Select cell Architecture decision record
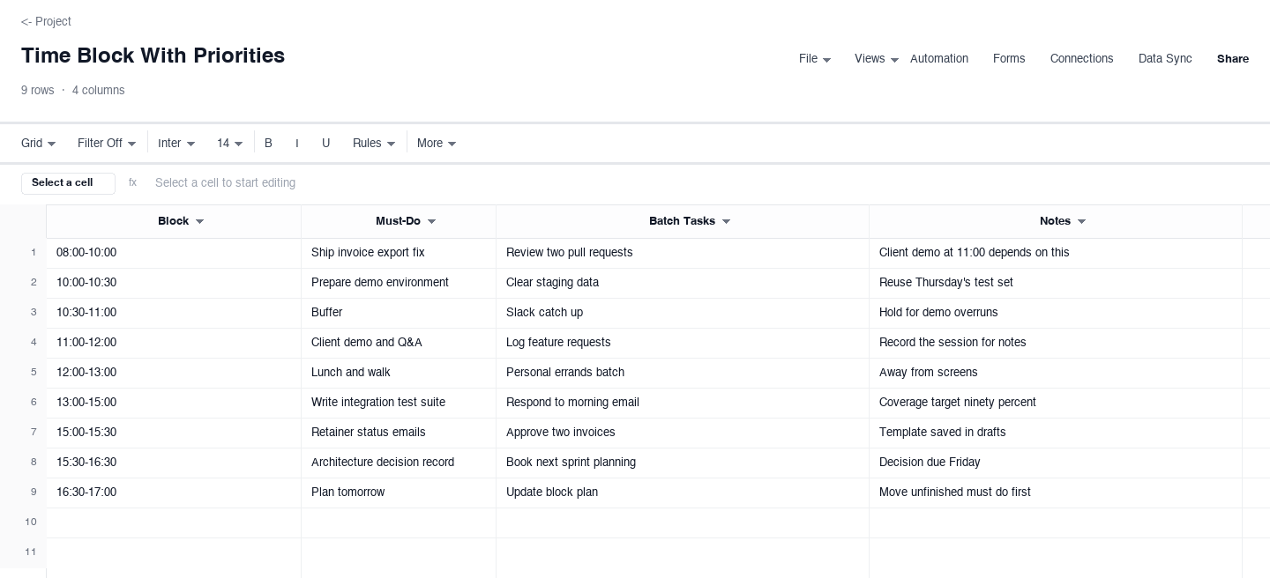Viewport: 1270px width, 578px height. tap(399, 463)
